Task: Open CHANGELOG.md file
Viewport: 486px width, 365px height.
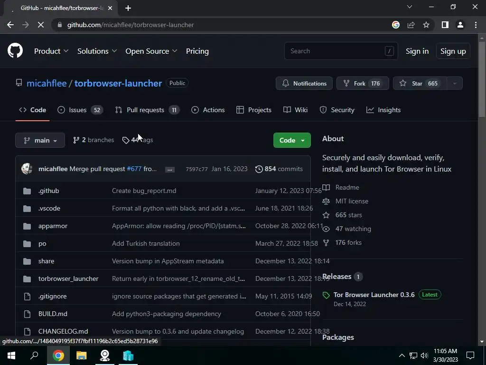Action: coord(63,331)
